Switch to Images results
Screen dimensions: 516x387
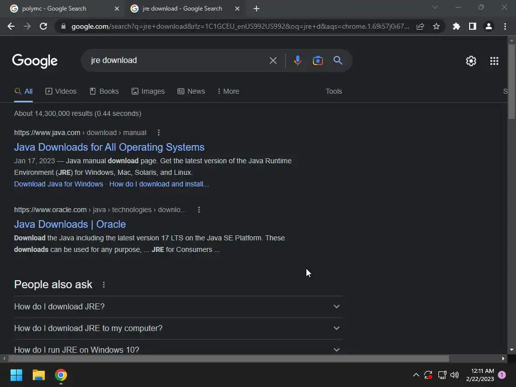148,91
